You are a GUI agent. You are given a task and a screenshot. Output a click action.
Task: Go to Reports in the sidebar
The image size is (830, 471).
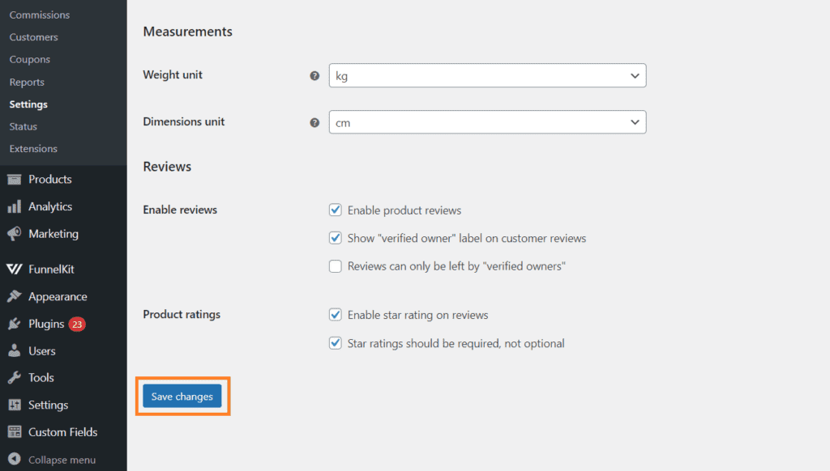pos(27,82)
